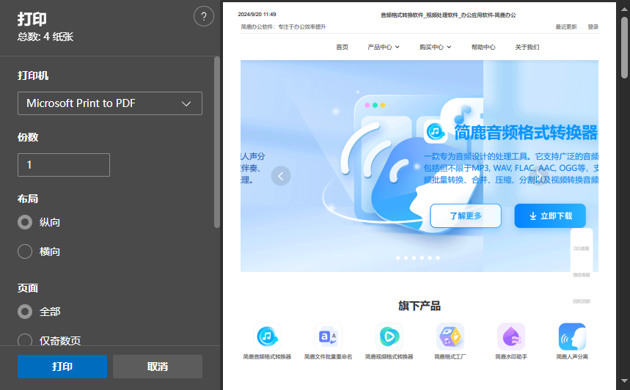Select 全部 pages option

pos(25,312)
